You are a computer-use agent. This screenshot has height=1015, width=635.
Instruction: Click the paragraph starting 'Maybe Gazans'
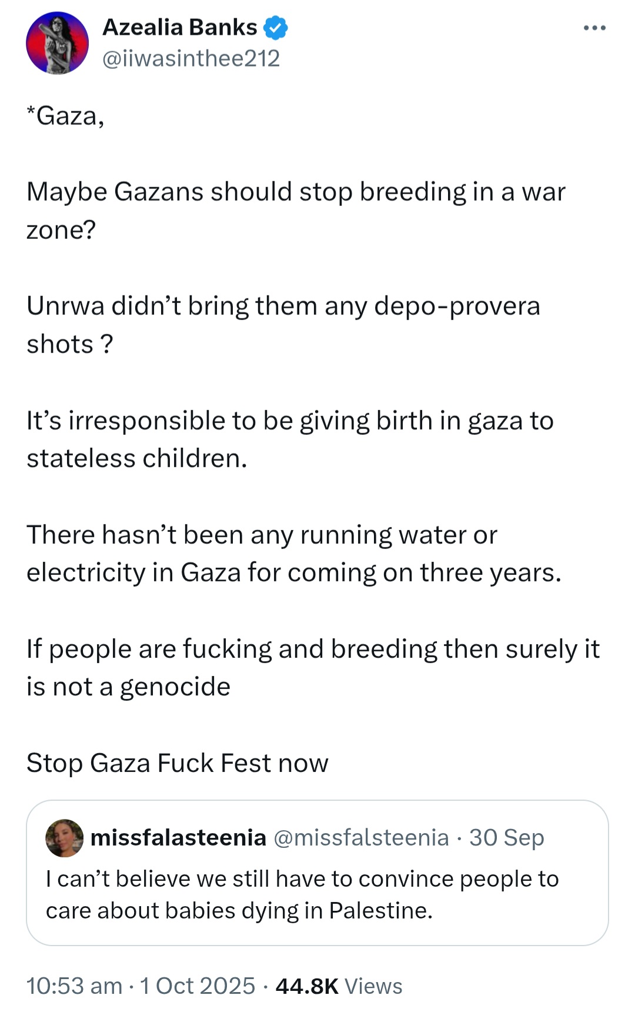[x=296, y=210]
